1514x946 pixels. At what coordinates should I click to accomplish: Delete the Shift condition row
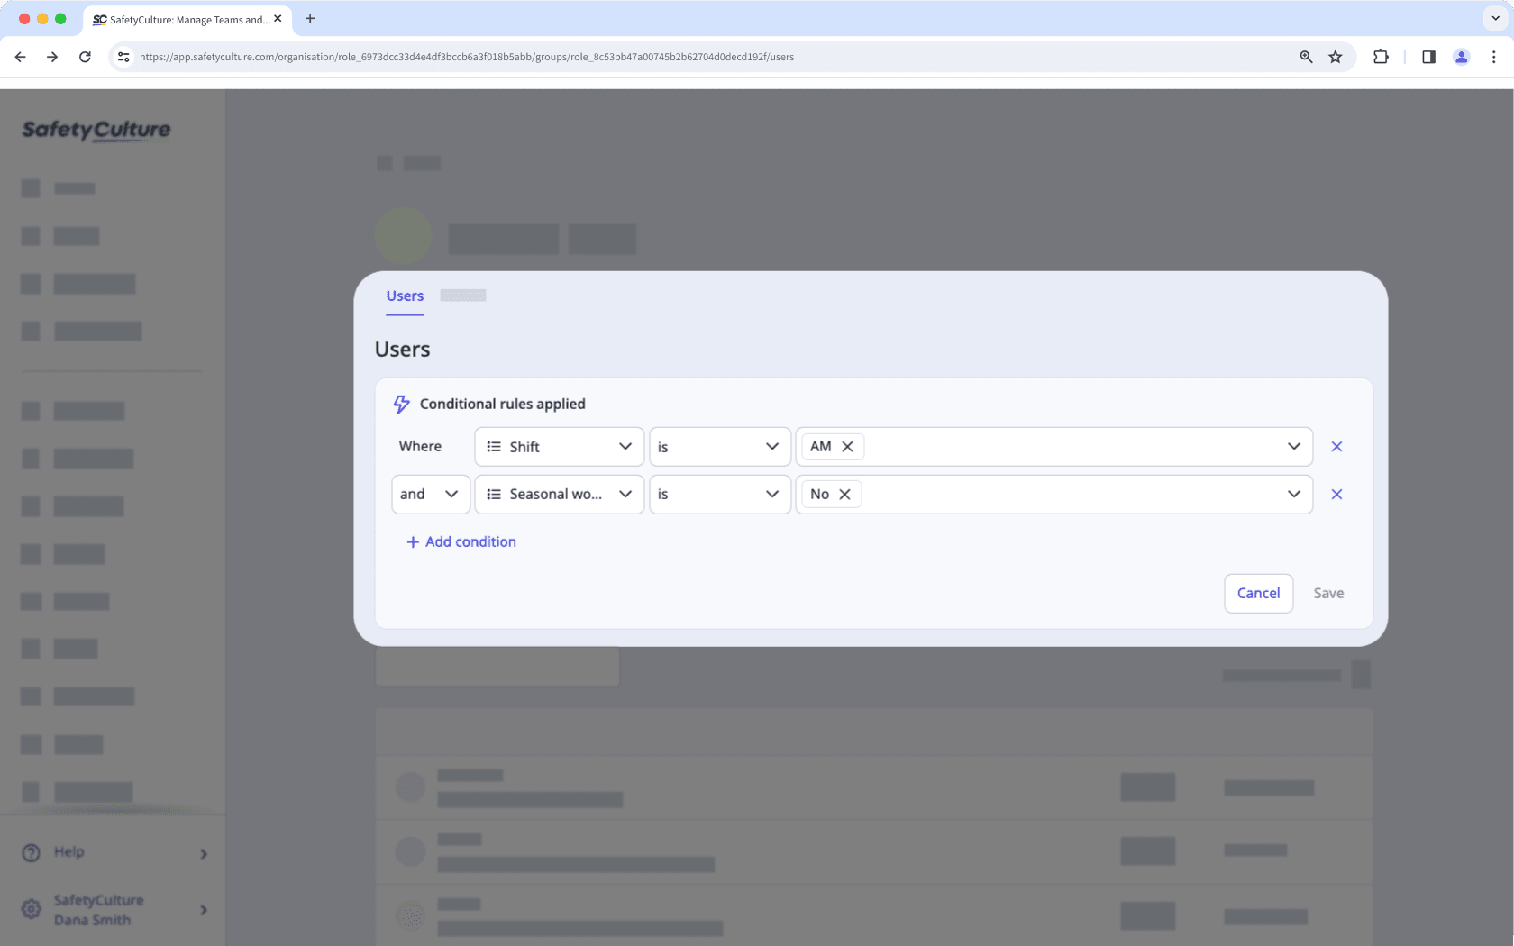[1337, 446]
